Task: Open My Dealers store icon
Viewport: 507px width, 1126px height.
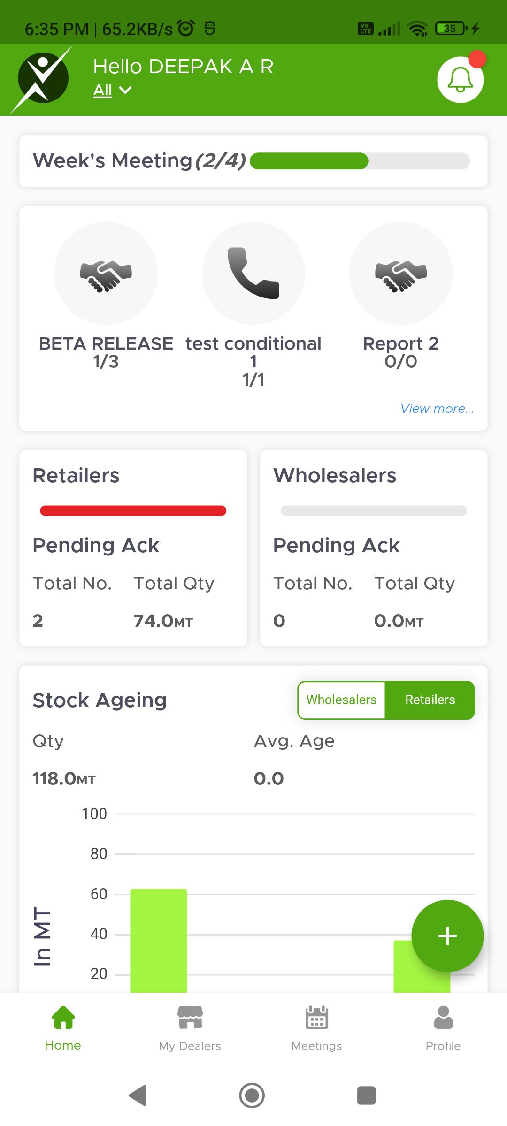Action: pyautogui.click(x=190, y=1017)
